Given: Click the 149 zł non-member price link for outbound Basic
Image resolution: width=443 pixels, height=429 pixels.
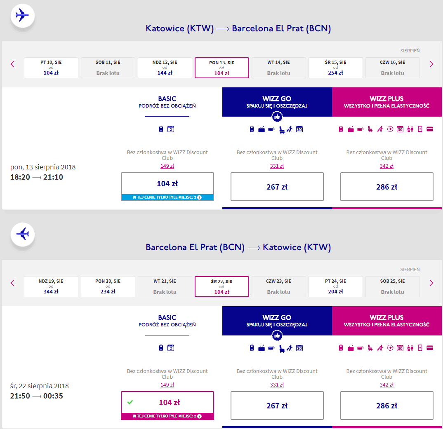Looking at the screenshot, I should click(167, 166).
